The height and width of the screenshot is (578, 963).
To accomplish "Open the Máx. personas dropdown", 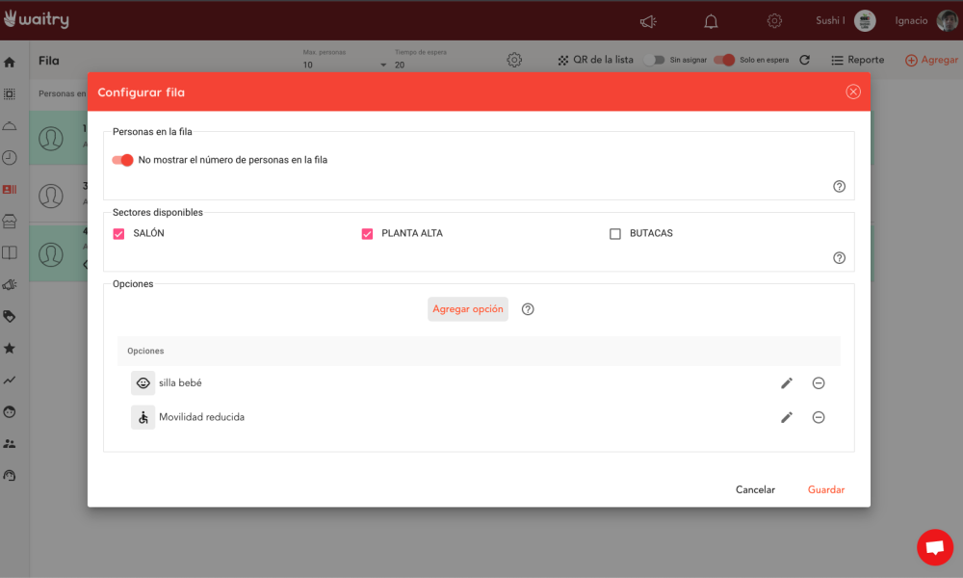I will 344,65.
